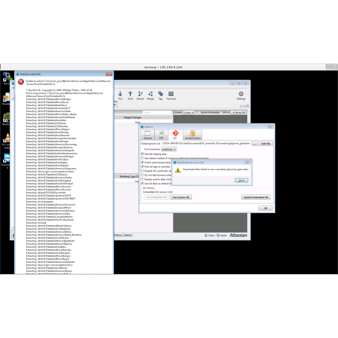
Task: Switch to General options tab
Action: tap(148, 135)
